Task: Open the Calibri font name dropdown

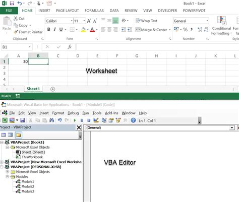Action: click(72, 21)
